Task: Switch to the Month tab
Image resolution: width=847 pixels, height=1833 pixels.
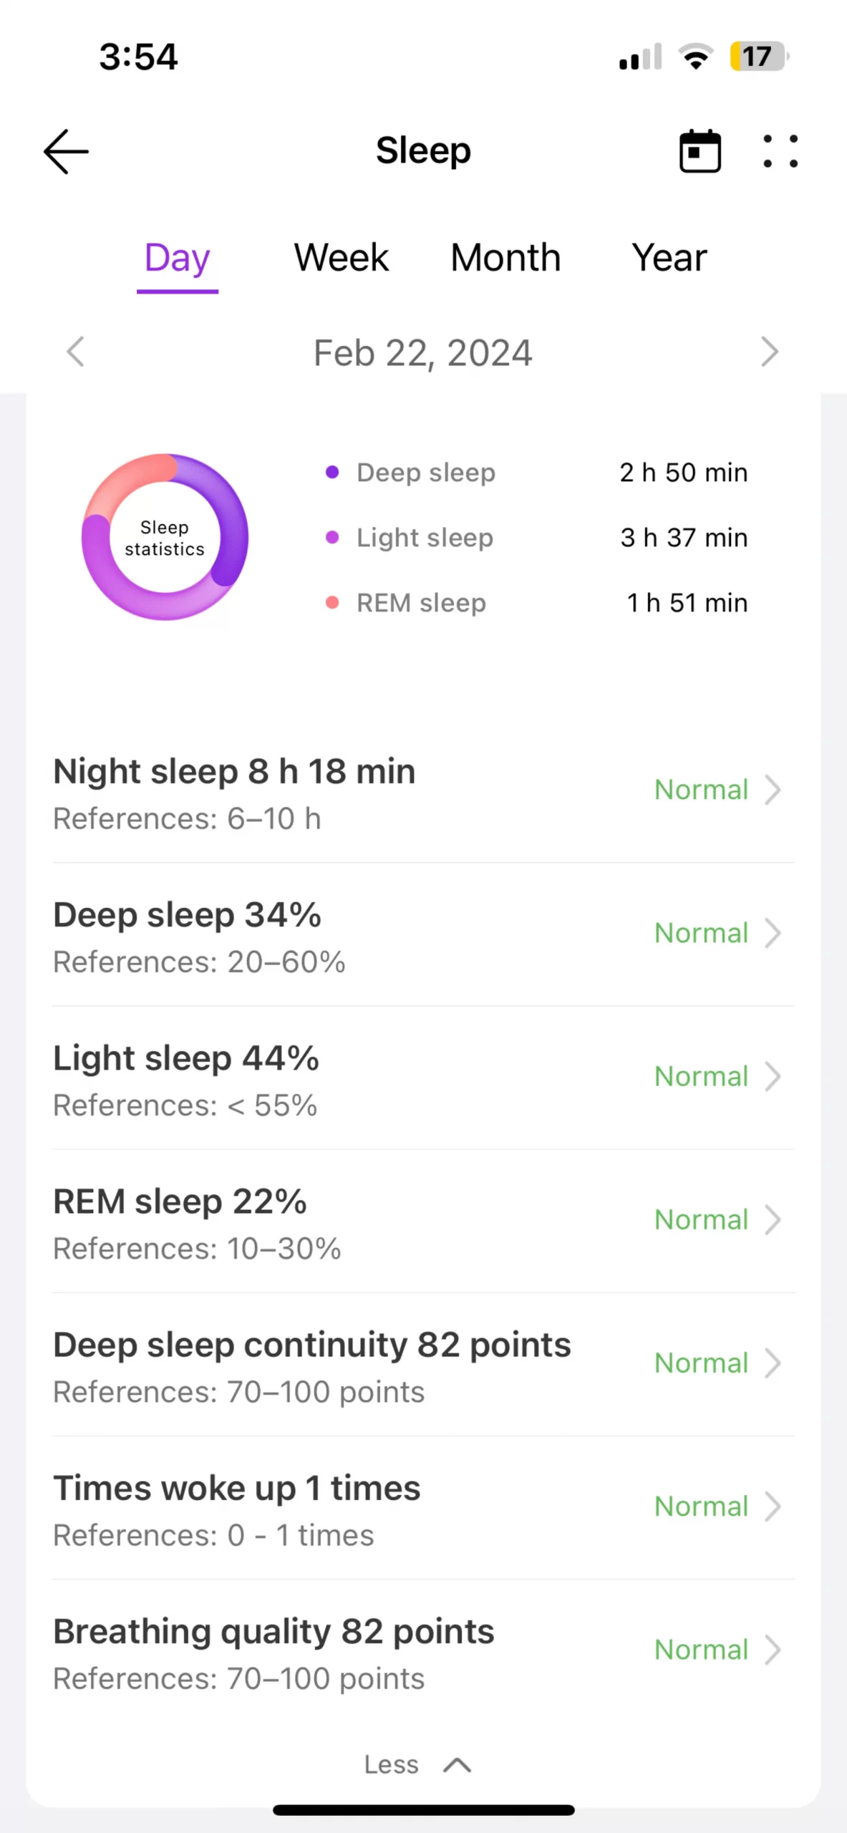Action: (x=505, y=258)
